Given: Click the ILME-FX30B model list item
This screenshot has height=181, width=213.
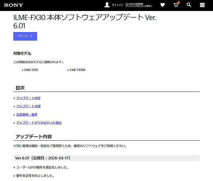Looking at the screenshot, I should point(77,70).
